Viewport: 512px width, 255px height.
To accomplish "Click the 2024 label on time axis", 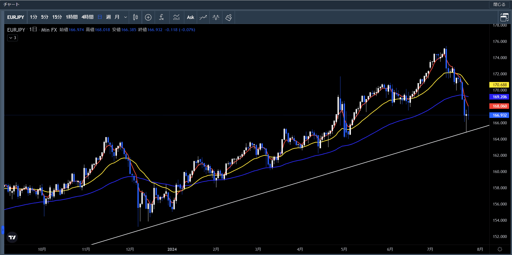I will click(x=172, y=249).
